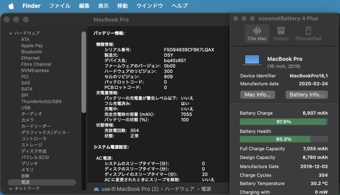The height and width of the screenshot is (195, 340).
Task: Click the System Information window title MacBook Pro
Action: [111, 20]
